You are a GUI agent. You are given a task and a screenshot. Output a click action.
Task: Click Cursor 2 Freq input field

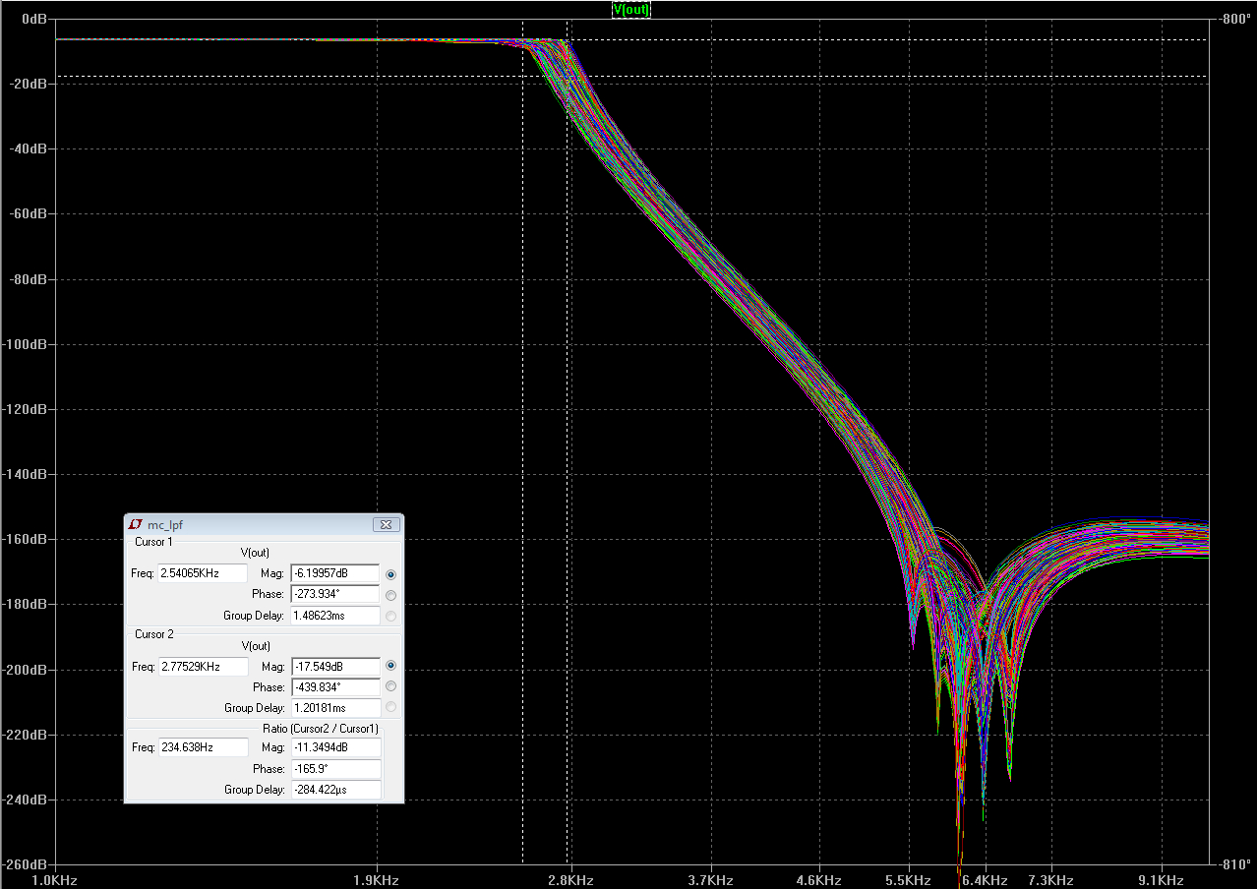tap(203, 667)
